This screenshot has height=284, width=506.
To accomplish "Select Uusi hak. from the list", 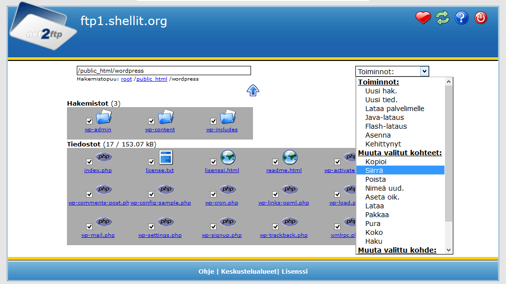I will 400,91.
